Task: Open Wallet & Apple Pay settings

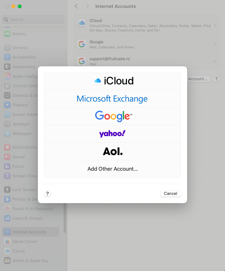Action: click(x=30, y=260)
